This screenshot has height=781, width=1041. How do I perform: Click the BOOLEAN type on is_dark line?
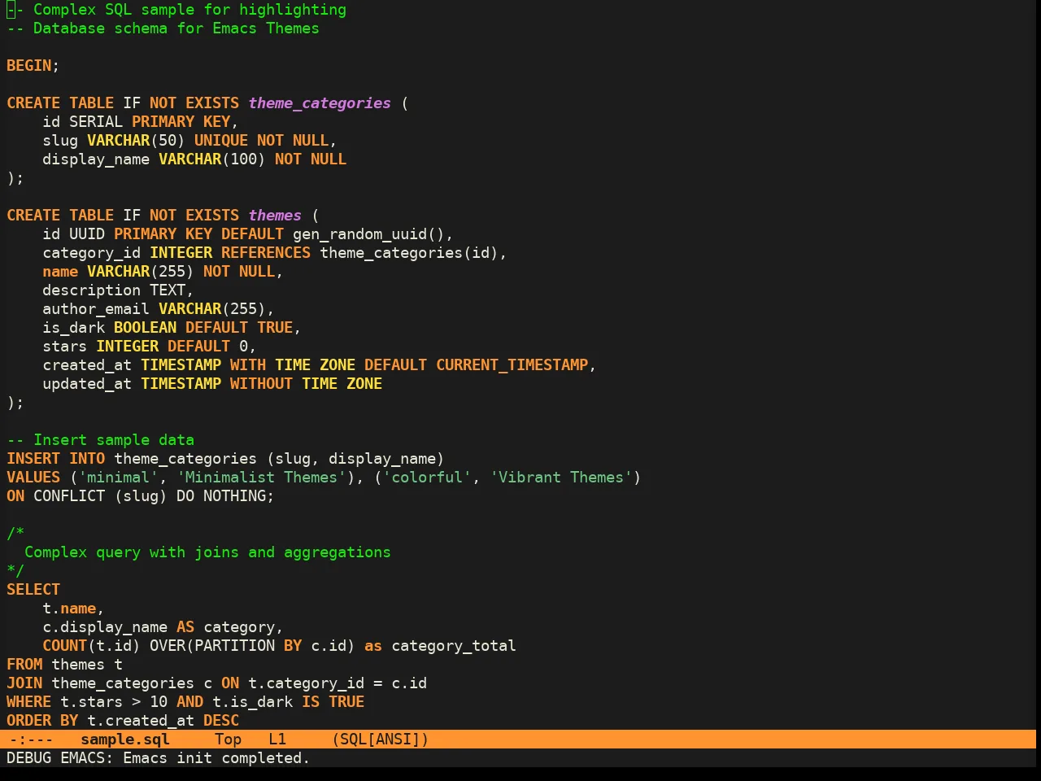pyautogui.click(x=145, y=328)
